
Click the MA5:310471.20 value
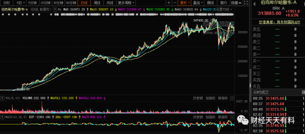pos(75,9)
